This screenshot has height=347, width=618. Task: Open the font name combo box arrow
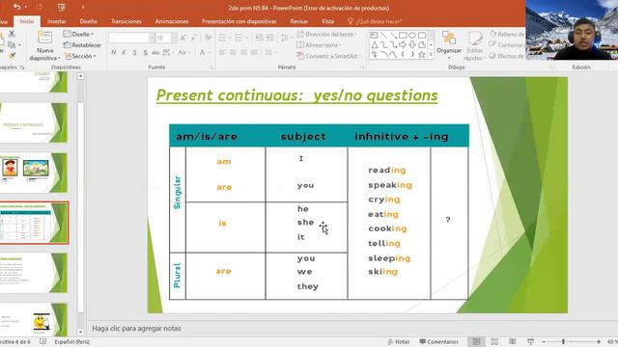[152, 38]
